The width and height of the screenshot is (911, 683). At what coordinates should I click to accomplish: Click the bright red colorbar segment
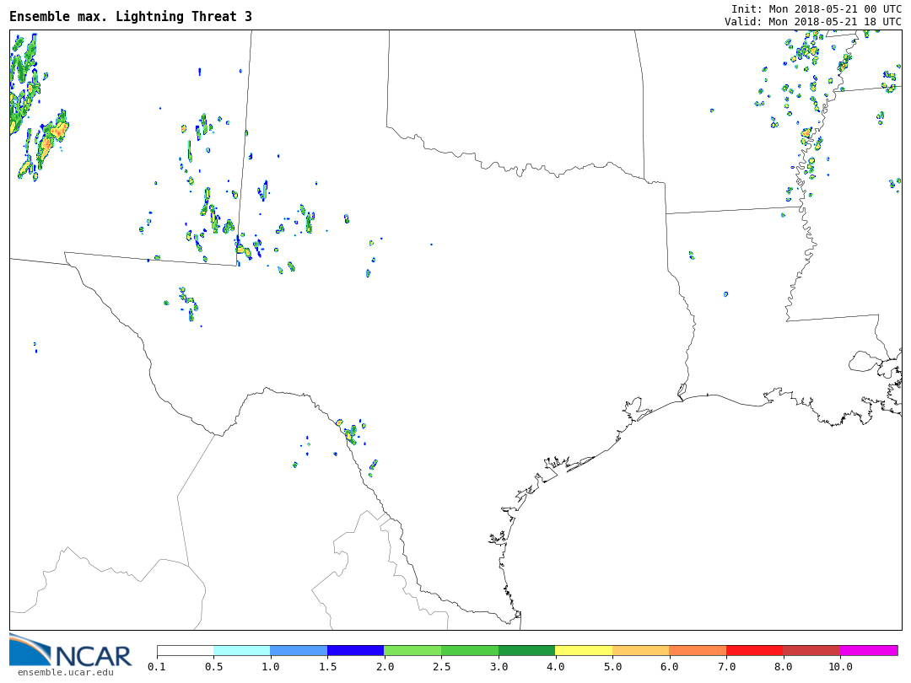pos(754,651)
